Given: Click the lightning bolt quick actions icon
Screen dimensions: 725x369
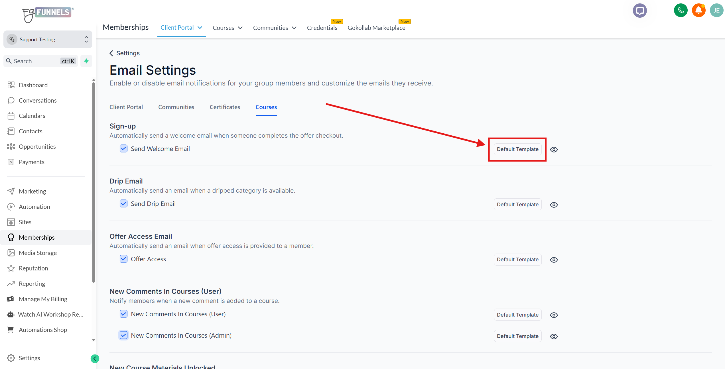Looking at the screenshot, I should (x=86, y=61).
